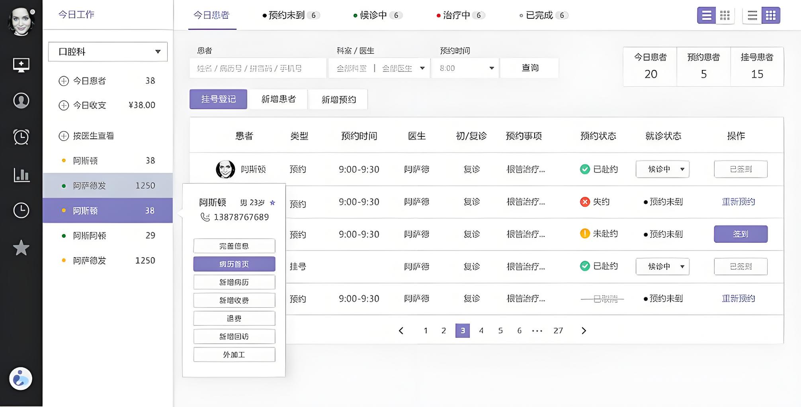The image size is (801, 407).
Task: Switch to grid card view top right
Action: coord(772,16)
